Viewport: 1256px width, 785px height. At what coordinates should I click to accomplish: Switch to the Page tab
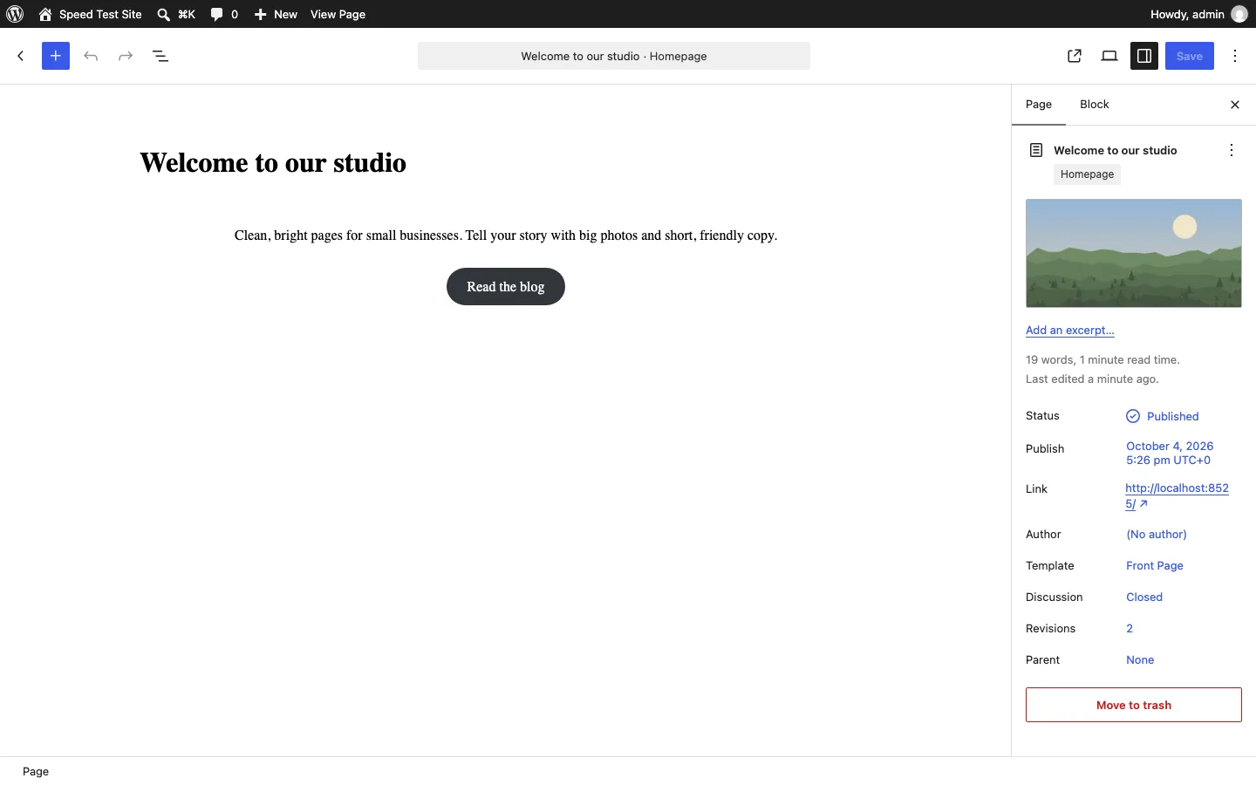tap(1039, 105)
